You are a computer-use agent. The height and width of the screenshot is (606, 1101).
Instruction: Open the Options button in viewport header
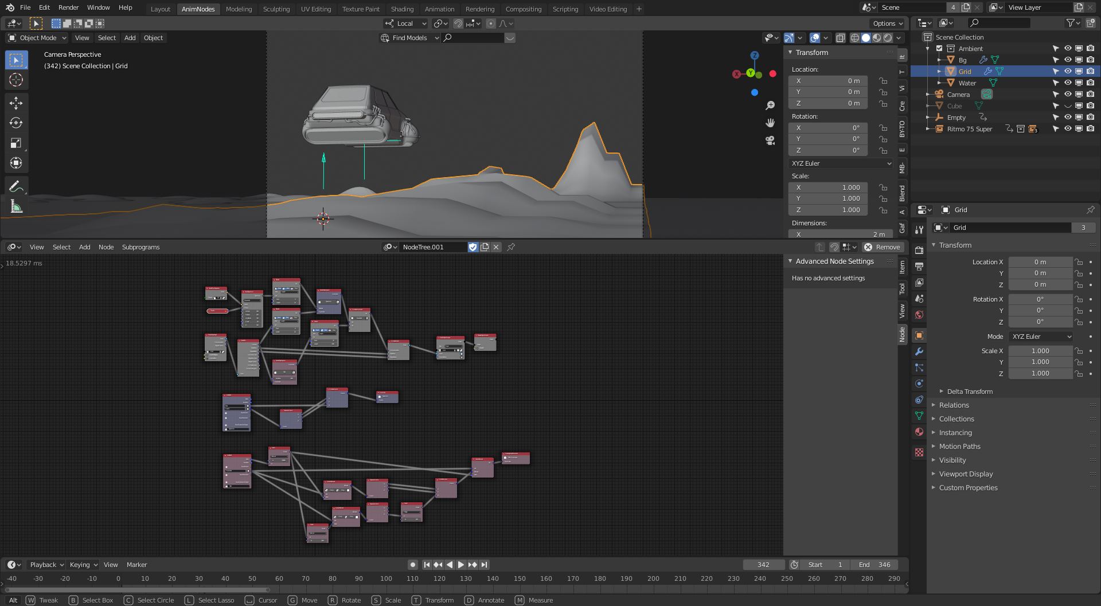point(888,24)
